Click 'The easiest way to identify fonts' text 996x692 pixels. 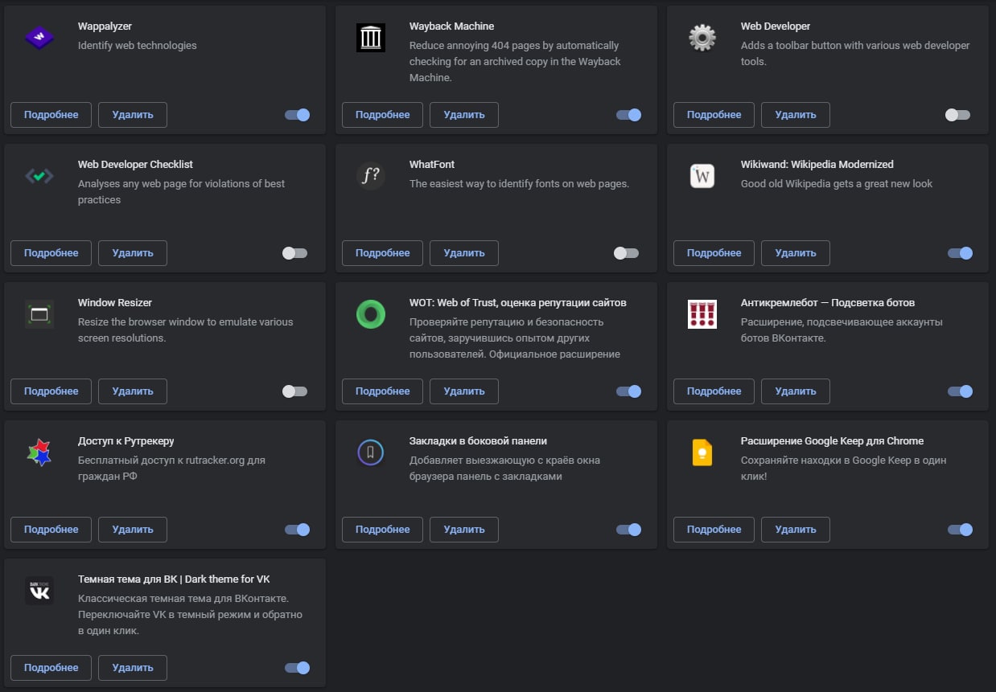tap(519, 184)
